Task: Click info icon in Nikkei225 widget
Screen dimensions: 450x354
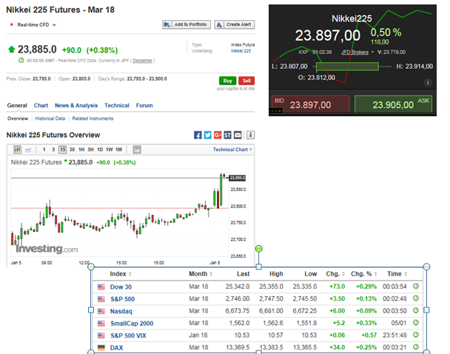Action: (x=428, y=83)
